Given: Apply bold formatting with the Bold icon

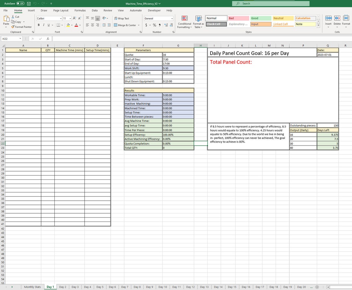Looking at the screenshot, I should pos(38,25).
